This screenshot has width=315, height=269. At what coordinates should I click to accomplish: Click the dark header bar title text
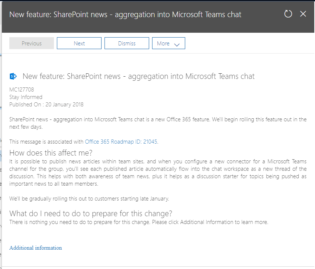click(x=125, y=15)
